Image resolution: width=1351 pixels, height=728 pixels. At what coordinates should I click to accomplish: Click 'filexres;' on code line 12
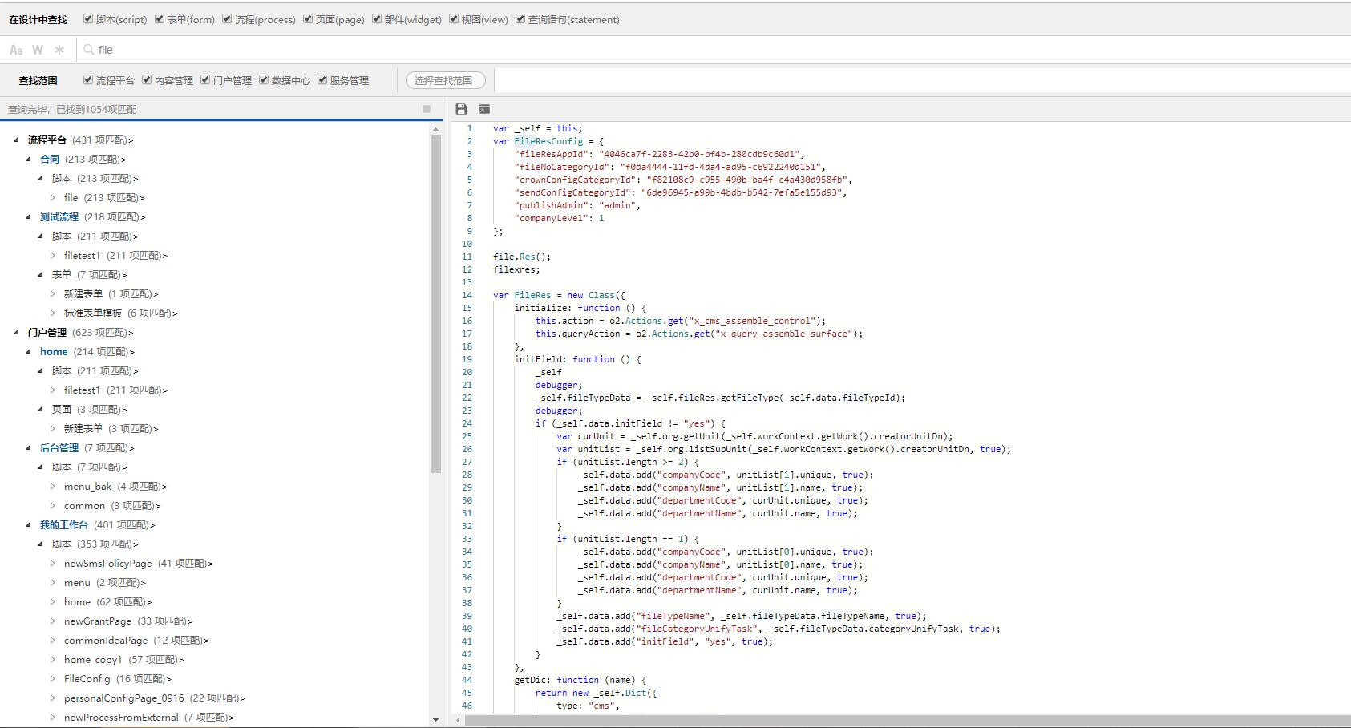pyautogui.click(x=516, y=269)
